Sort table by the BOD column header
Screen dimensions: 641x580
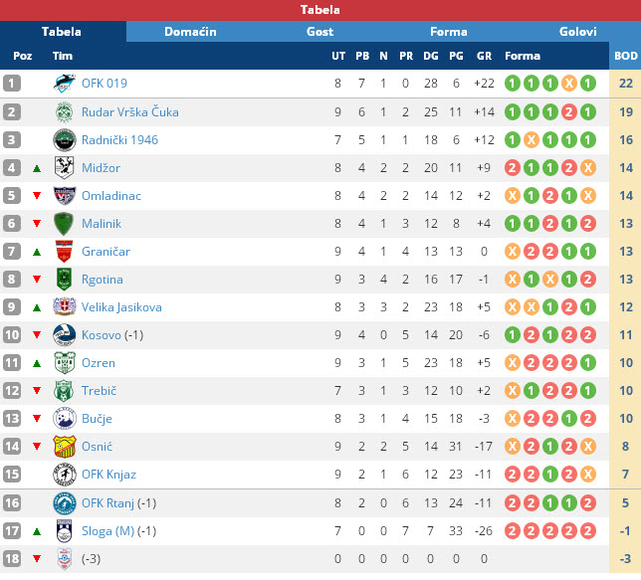click(625, 56)
